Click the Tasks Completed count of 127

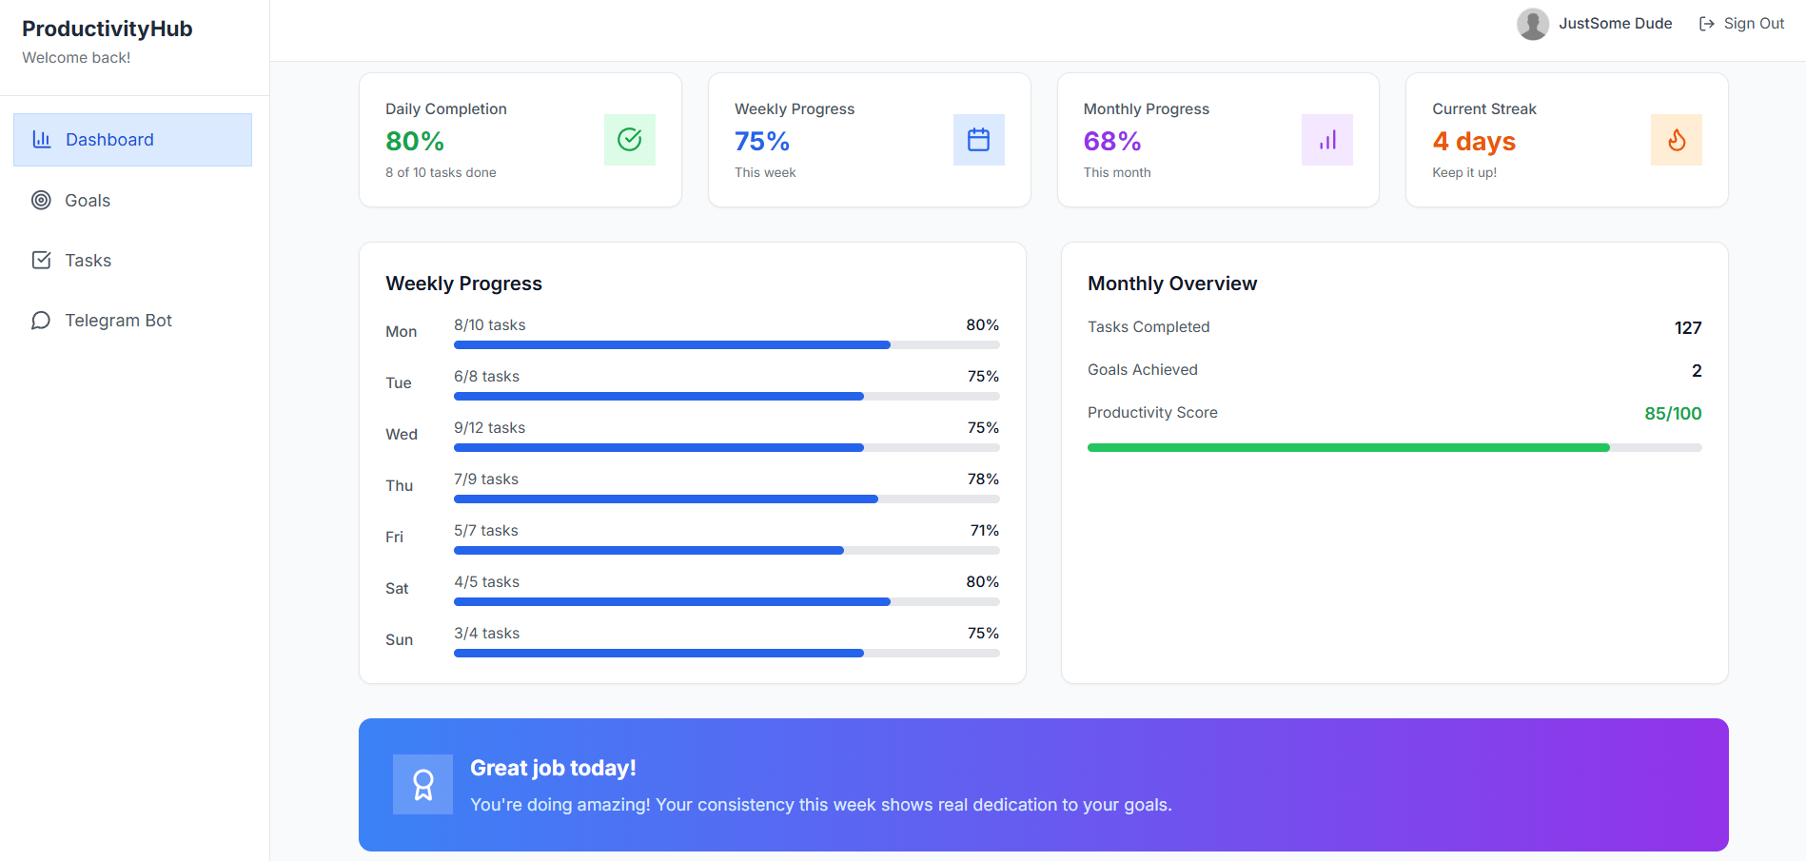(x=1688, y=327)
